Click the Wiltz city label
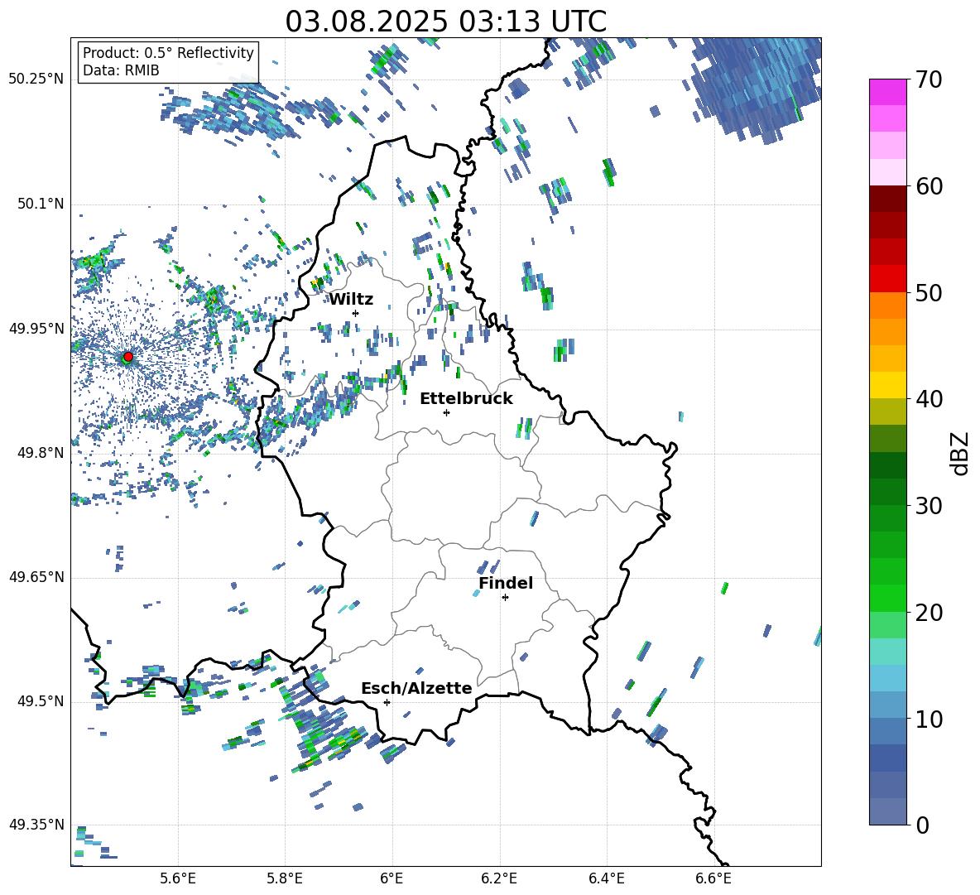 351,300
